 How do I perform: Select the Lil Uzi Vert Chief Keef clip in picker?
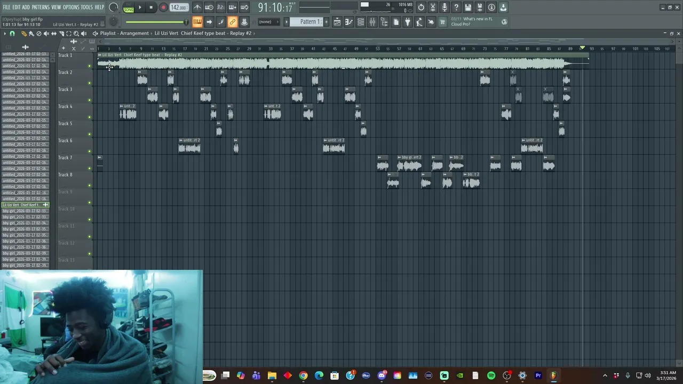pyautogui.click(x=25, y=205)
